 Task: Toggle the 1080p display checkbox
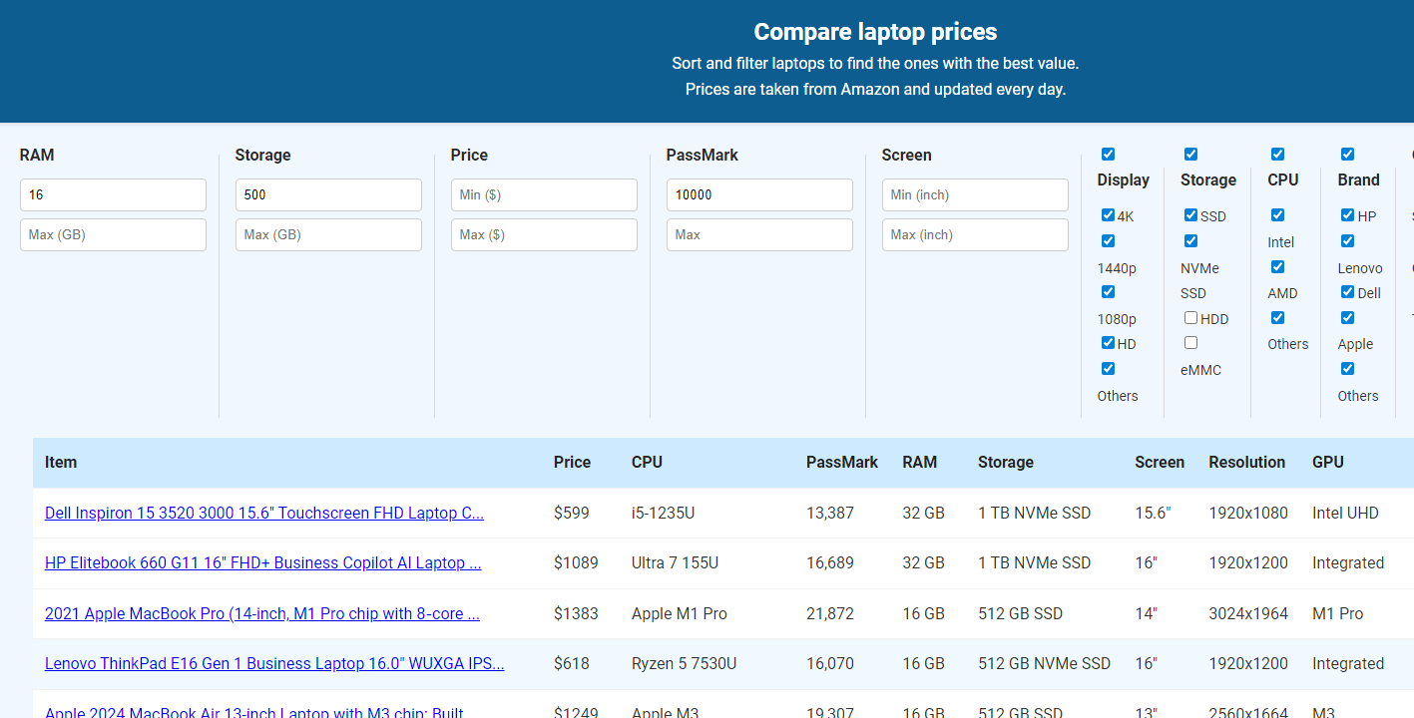point(1108,291)
